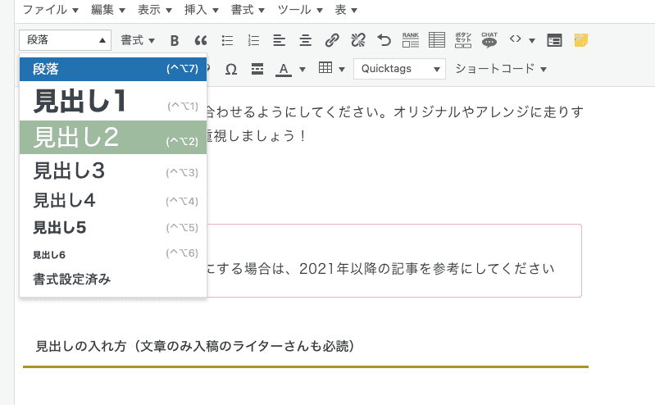Viewport: 655px width, 405px height.
Task: Open the ファイル menu
Action: pos(51,10)
